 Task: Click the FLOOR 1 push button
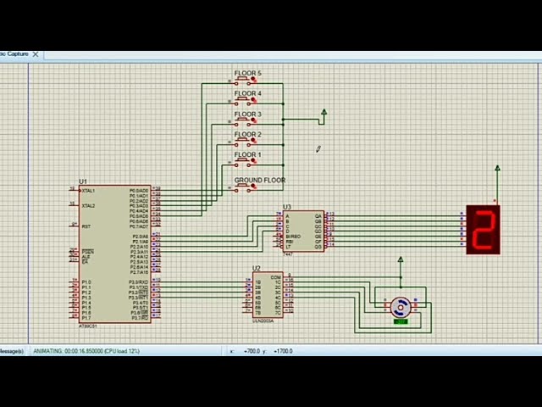[242, 163]
